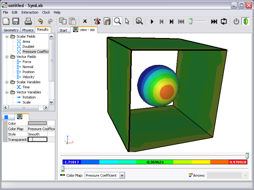Viewport: 254px width, 190px height.
Task: Select the Zoom magnifier tool
Action: (x=117, y=21)
